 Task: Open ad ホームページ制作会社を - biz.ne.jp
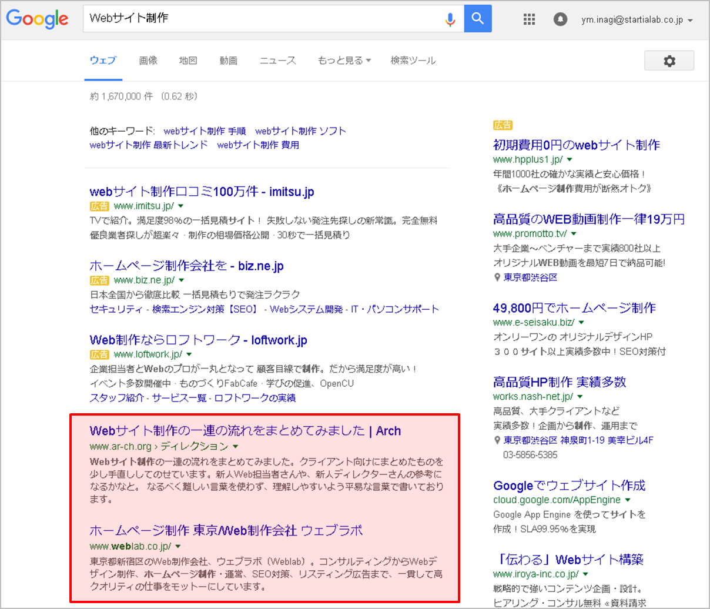186,266
